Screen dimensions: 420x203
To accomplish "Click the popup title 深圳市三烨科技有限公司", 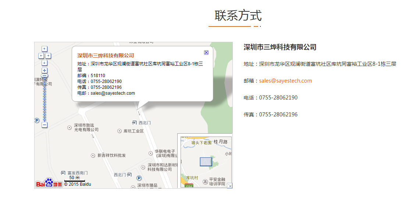I will point(106,56).
